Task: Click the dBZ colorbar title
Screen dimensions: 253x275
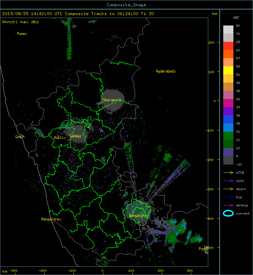Action: coord(236,18)
